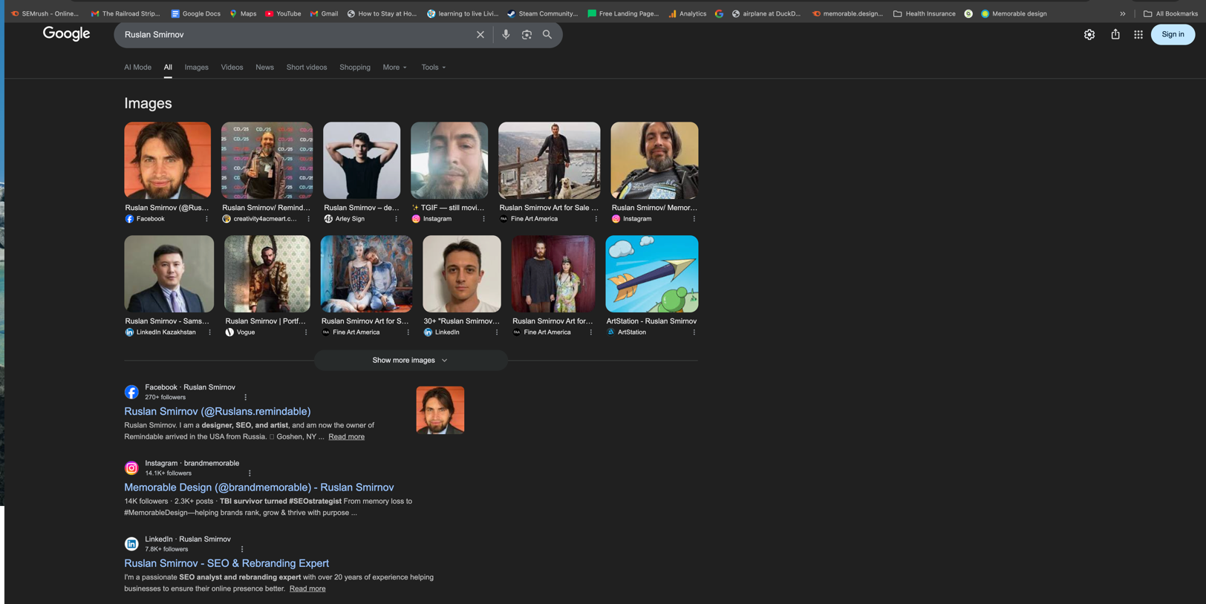Open the YouTube bookmark
This screenshot has width=1206, height=604.
coord(283,13)
